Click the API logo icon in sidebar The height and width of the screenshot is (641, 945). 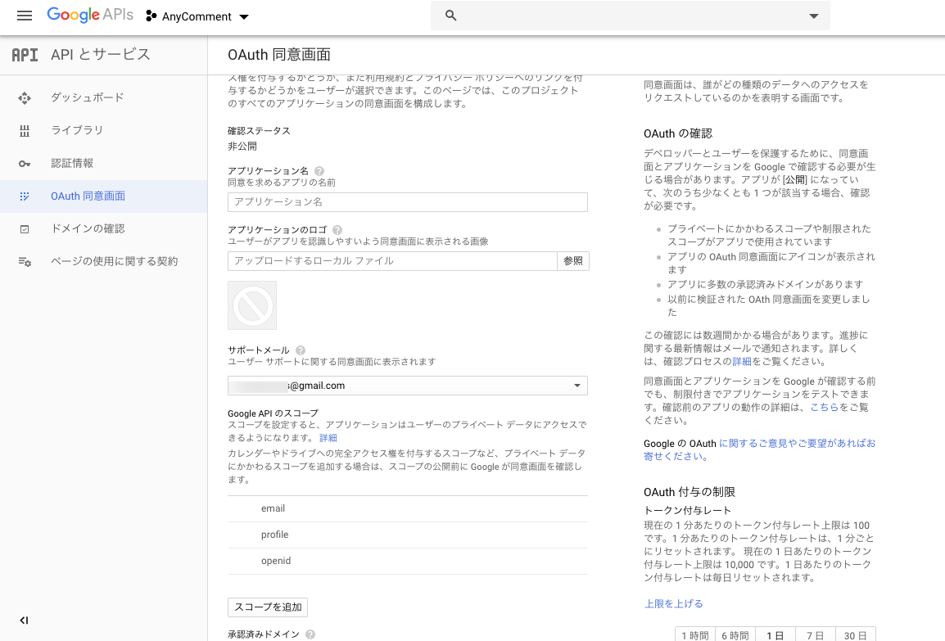click(x=25, y=55)
